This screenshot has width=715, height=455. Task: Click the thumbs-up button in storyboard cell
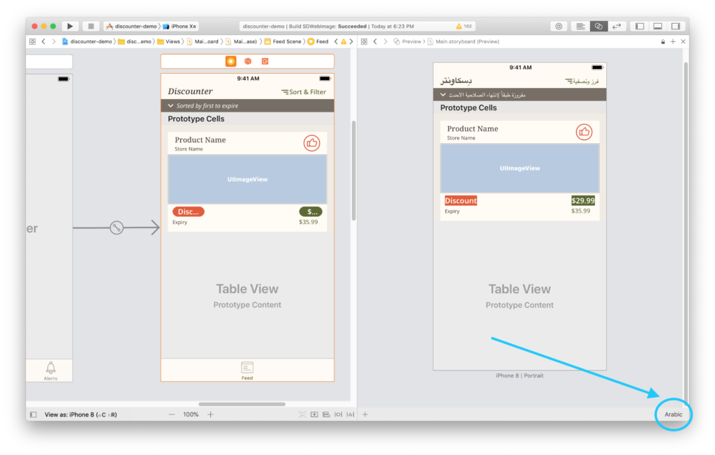311,143
